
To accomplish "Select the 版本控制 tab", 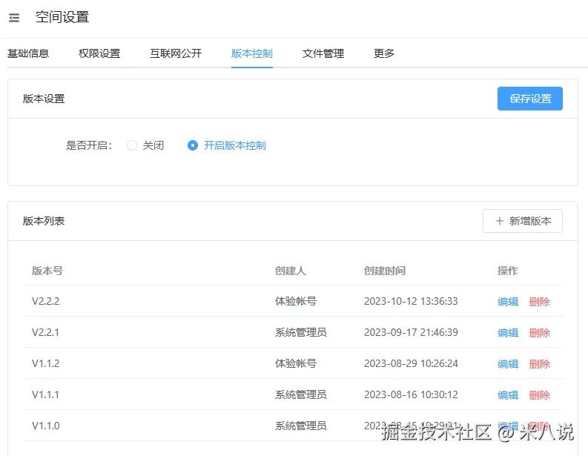I will click(252, 53).
